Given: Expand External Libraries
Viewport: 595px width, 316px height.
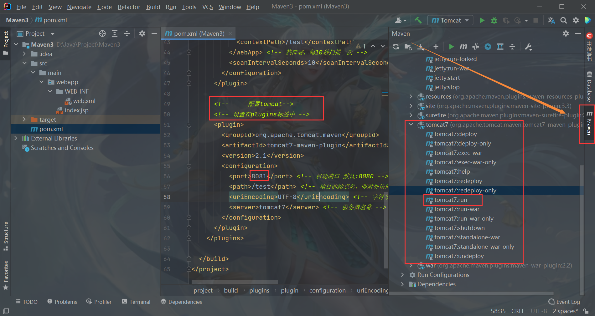Looking at the screenshot, I should click(x=16, y=138).
